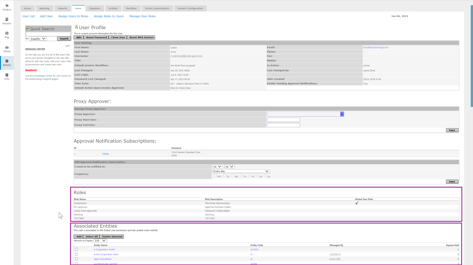
Task: Tick the TU weekday checkbox
Action: pyautogui.click(x=224, y=176)
